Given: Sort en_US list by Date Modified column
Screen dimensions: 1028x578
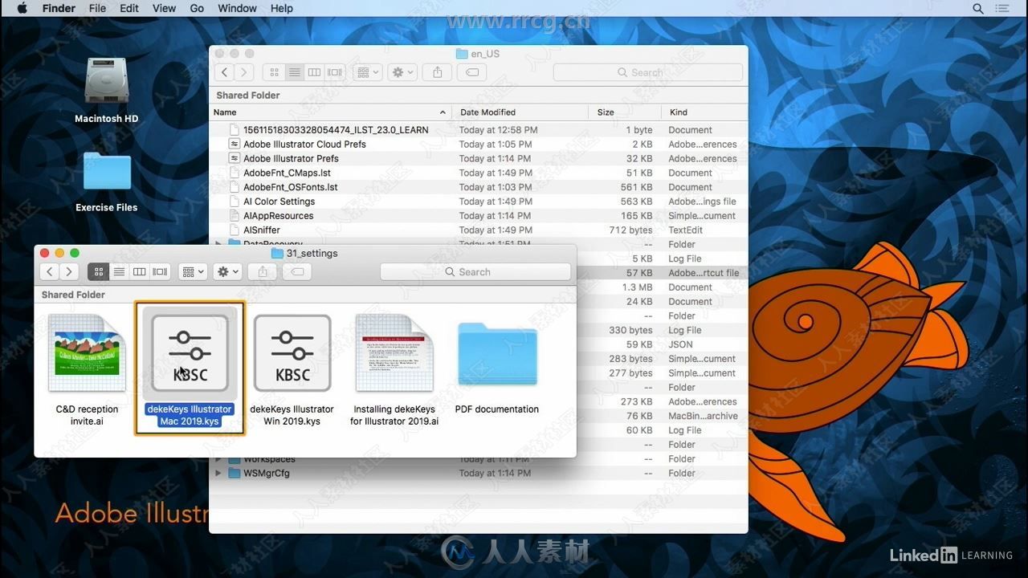Looking at the screenshot, I should [x=520, y=112].
